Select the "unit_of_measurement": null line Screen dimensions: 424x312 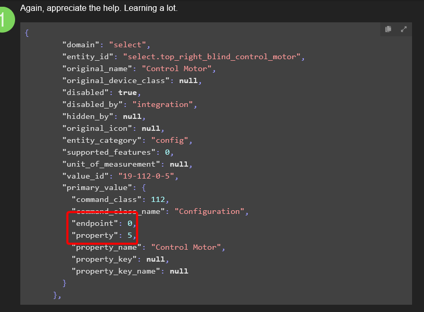click(x=127, y=164)
